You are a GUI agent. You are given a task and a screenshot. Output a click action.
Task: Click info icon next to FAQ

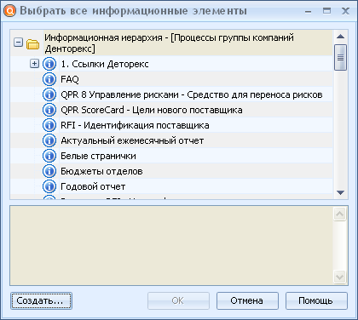point(49,79)
